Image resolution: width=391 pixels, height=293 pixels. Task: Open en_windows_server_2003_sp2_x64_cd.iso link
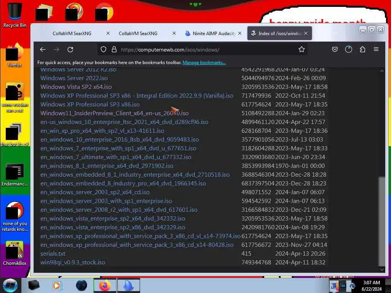[95, 192]
